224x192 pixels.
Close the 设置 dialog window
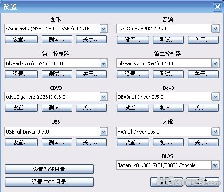[x=217, y=7]
